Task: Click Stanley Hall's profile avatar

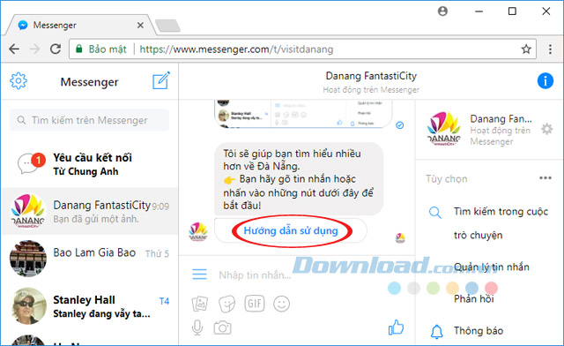Action: click(28, 306)
